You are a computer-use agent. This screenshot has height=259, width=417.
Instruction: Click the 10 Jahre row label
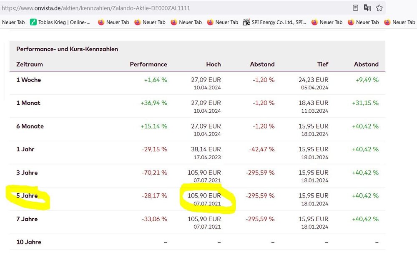click(x=29, y=242)
